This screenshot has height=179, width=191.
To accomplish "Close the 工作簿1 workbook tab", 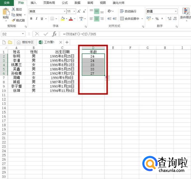I will tap(61, 42).
